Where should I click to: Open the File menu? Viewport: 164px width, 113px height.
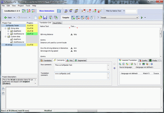click(3, 6)
